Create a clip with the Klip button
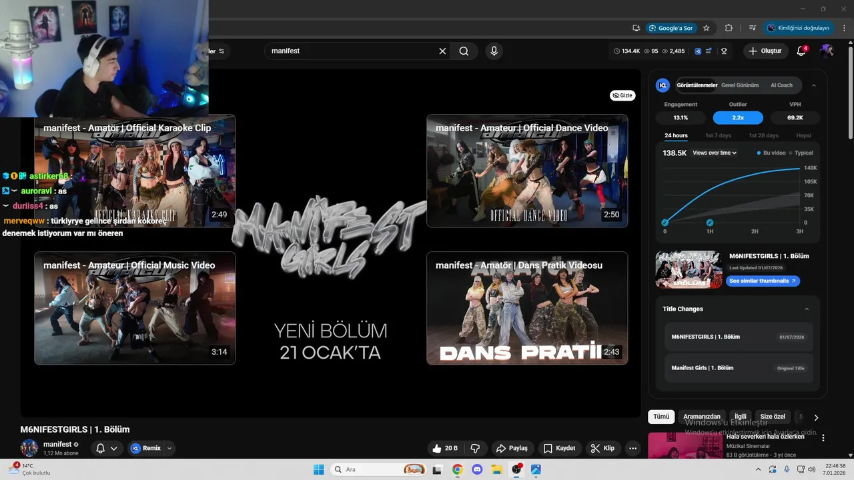 (602, 448)
